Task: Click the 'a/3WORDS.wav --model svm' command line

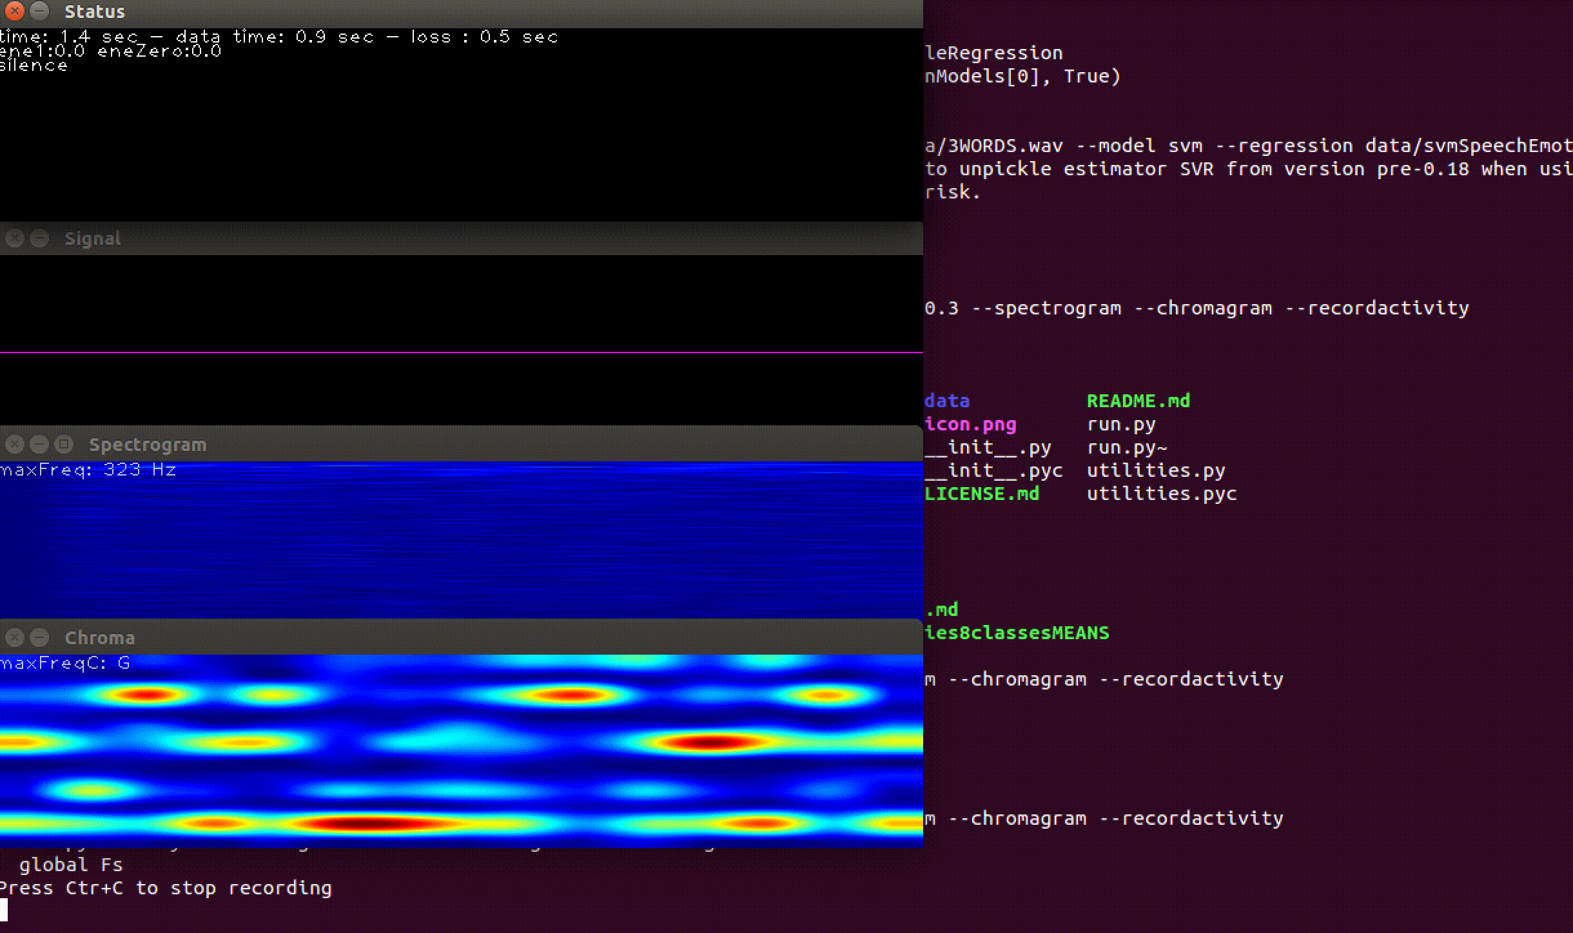Action: (x=1249, y=146)
